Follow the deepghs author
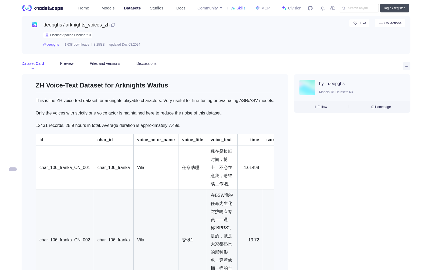The image size is (432, 270). click(x=320, y=107)
